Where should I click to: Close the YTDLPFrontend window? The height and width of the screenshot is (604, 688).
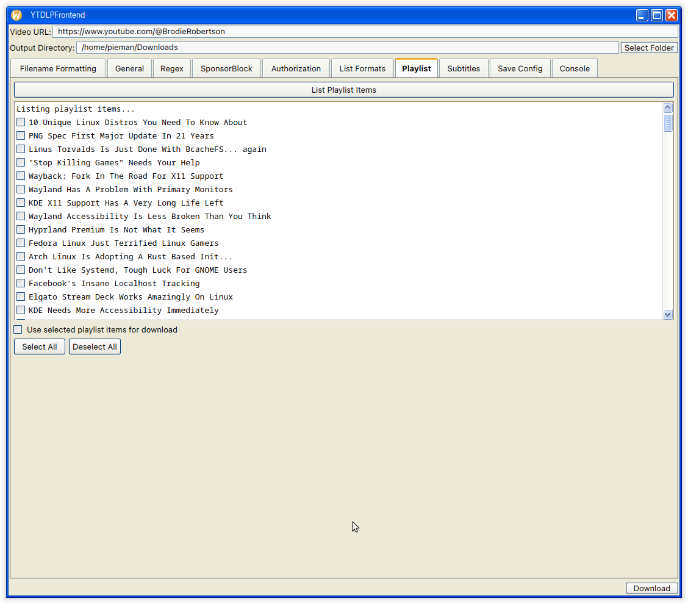(672, 15)
